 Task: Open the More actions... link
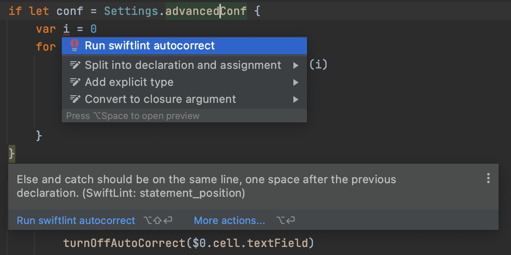pos(229,221)
